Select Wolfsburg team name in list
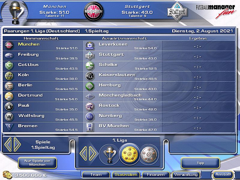This screenshot has width=240, height=180. [31, 116]
